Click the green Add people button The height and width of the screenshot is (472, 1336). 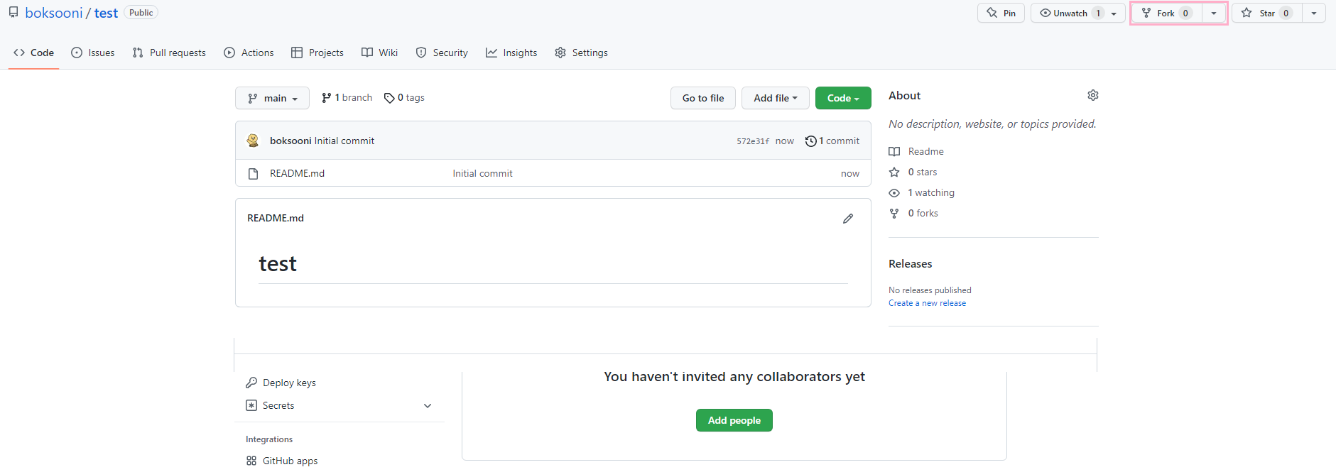click(x=734, y=420)
